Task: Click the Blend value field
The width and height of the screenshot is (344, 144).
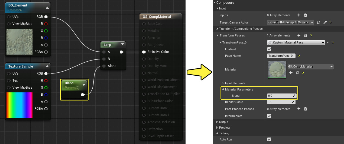Action: (282, 96)
